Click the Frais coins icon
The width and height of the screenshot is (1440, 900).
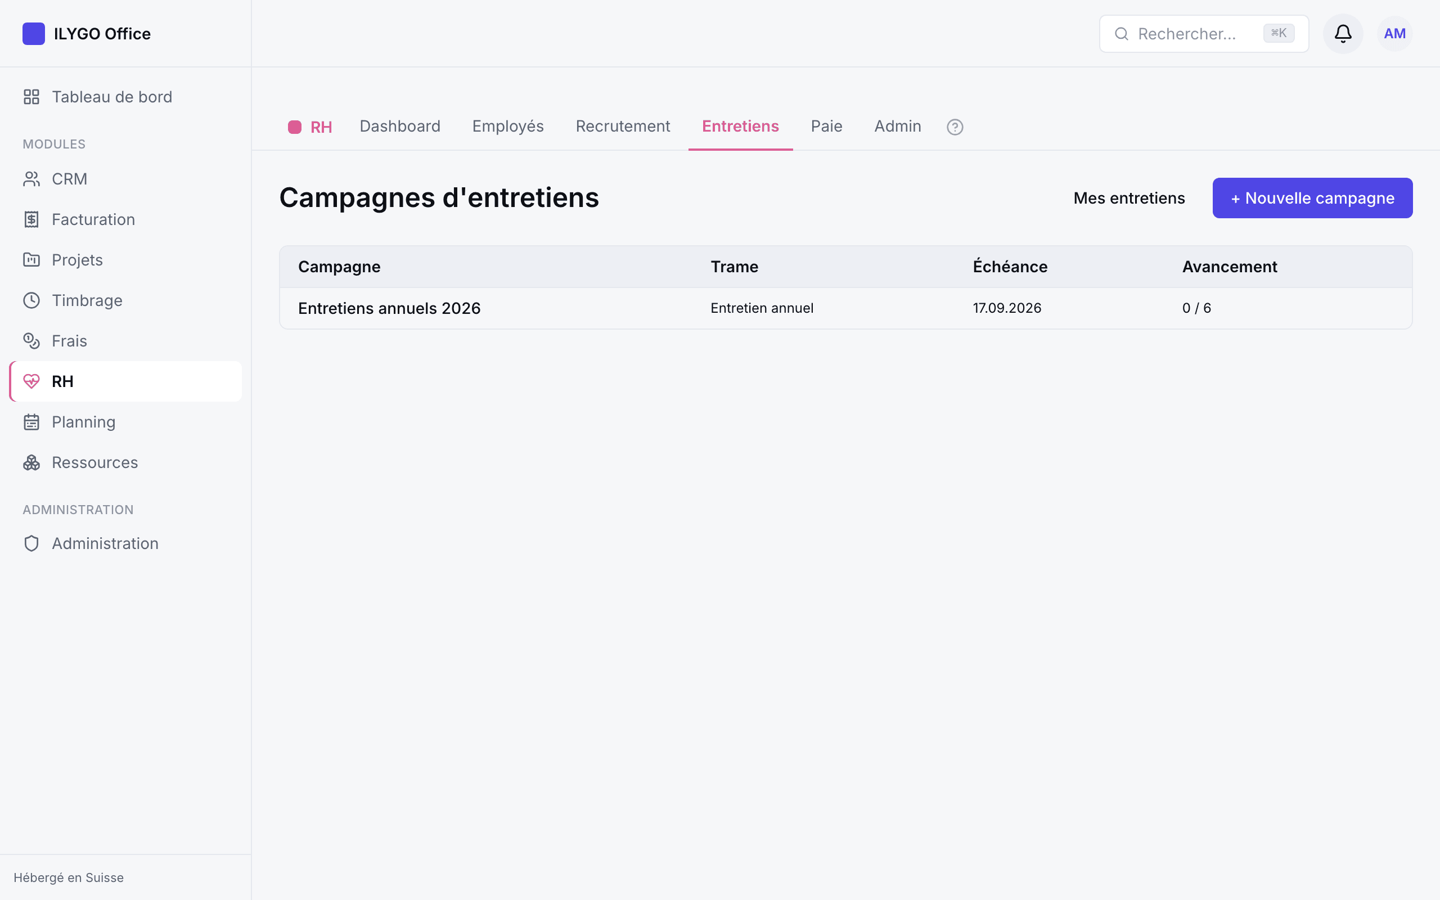31,341
